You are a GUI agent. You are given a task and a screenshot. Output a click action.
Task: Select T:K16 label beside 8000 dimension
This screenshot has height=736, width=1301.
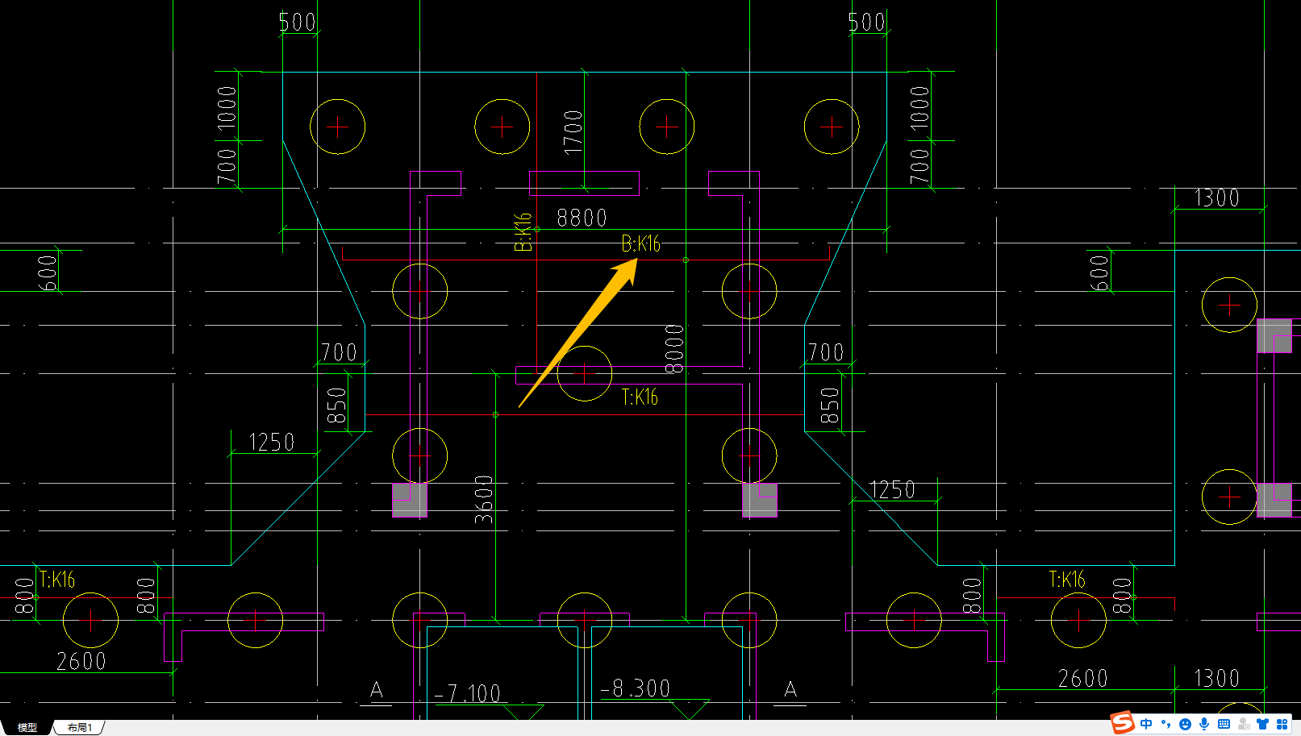(640, 397)
